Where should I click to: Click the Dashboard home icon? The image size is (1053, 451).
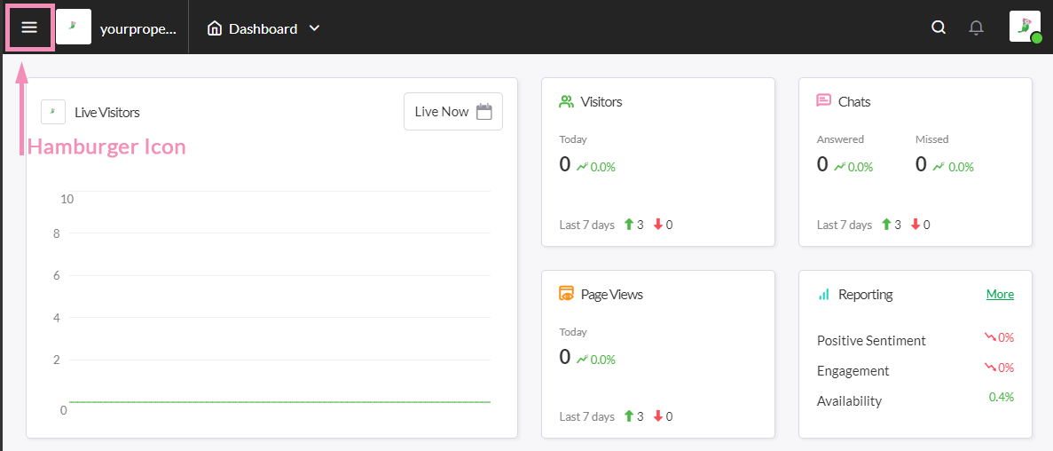coord(215,29)
